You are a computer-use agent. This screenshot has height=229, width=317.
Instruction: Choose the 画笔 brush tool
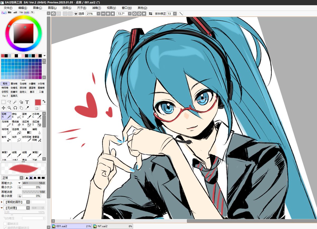(26, 116)
